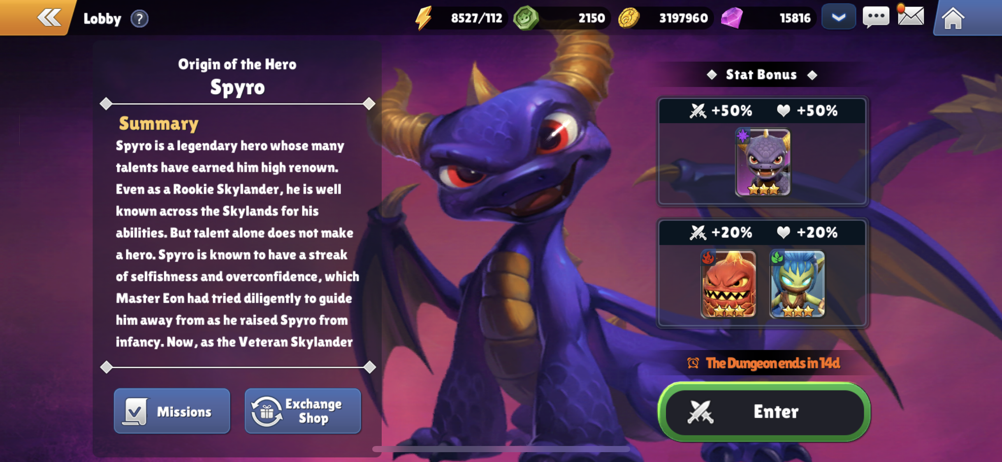
Task: Select the blue-haired life hero portrait
Action: [x=797, y=284]
